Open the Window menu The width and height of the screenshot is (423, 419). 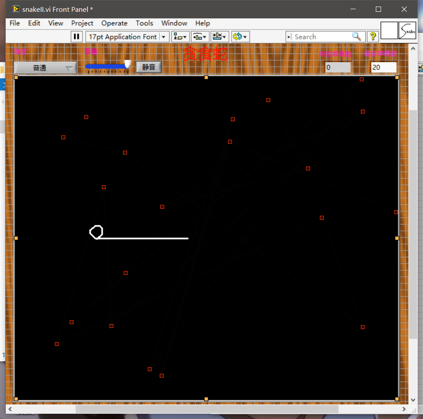coord(174,23)
